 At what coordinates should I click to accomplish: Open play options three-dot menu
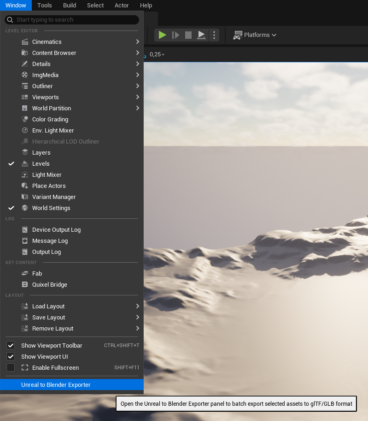[214, 35]
